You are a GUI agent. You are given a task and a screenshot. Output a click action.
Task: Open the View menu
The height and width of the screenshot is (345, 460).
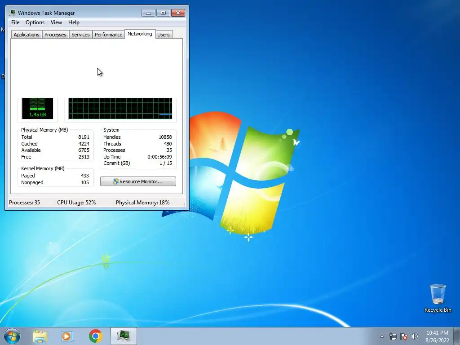tap(56, 22)
